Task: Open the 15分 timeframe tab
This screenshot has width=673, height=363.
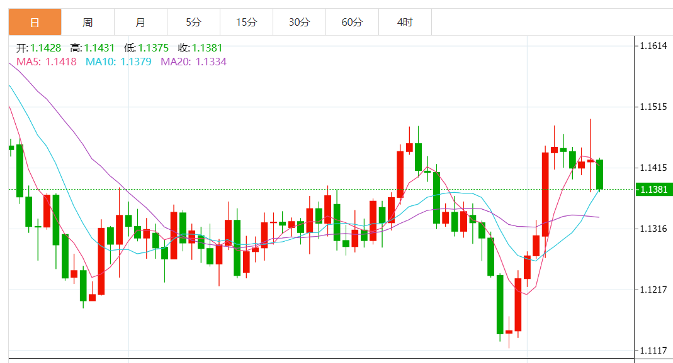Action: coord(246,23)
